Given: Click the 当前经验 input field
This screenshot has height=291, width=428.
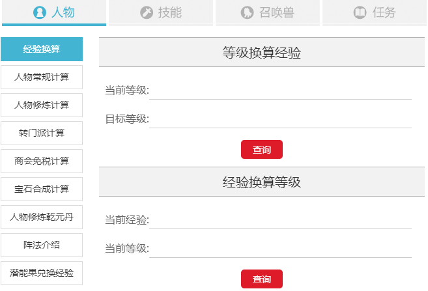Looking at the screenshot, I should pos(280,220).
